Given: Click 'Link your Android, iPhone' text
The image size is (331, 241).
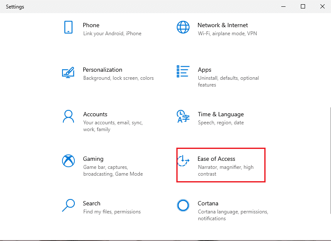Looking at the screenshot, I should click(112, 34).
